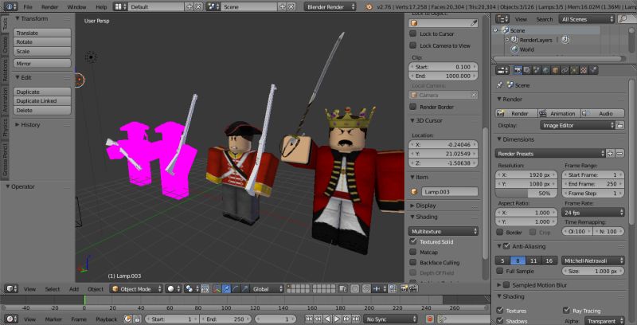
Task: Enable Lock Camera to View checkbox
Action: pyautogui.click(x=412, y=45)
